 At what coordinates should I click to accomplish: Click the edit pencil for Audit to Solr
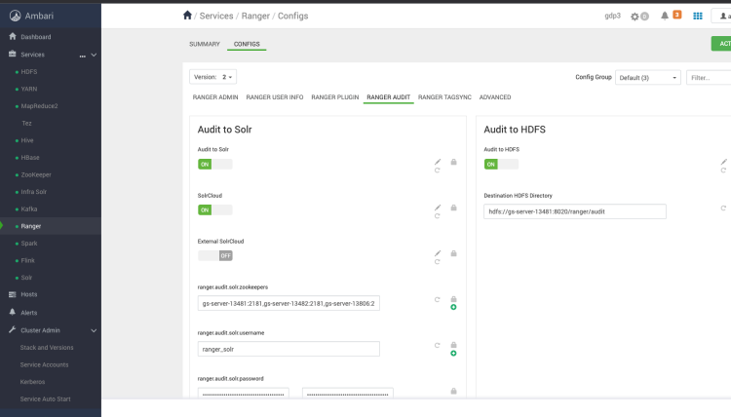438,162
